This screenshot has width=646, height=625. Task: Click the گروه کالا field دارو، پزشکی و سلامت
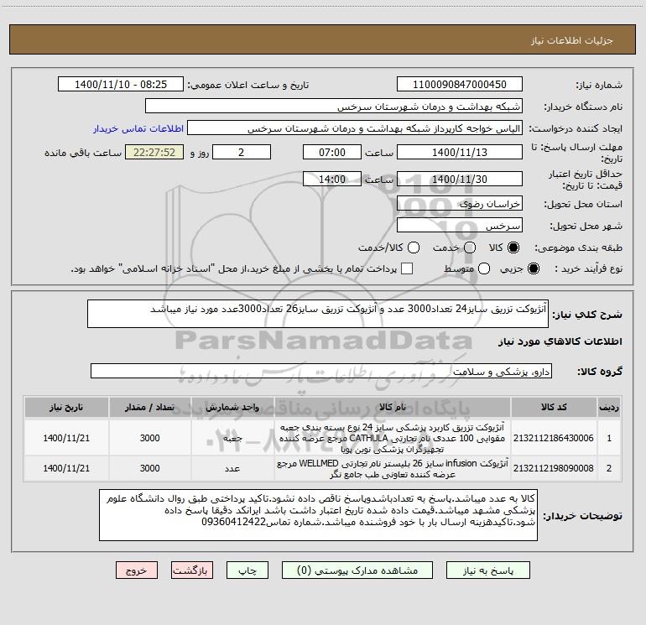point(321,371)
